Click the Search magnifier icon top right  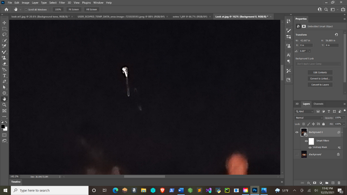click(326, 9)
